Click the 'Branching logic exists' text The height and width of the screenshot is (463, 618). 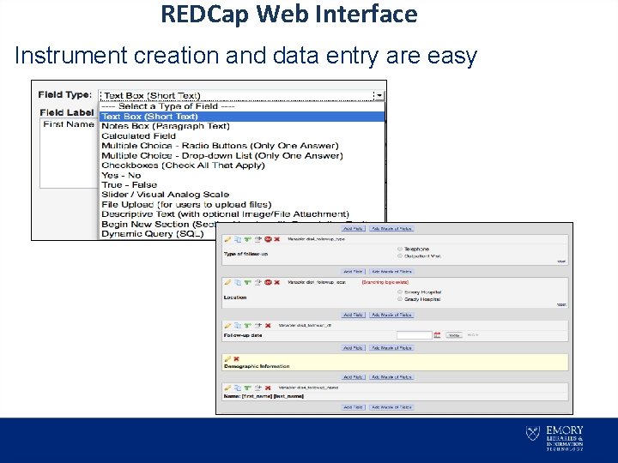[385, 282]
